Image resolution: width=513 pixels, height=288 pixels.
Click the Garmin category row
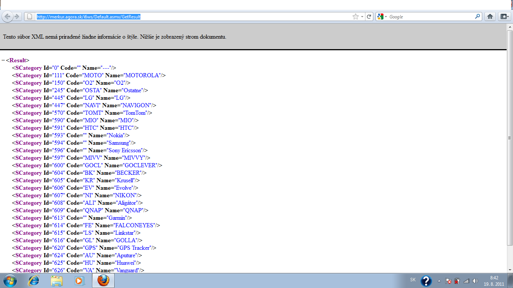tap(72, 218)
